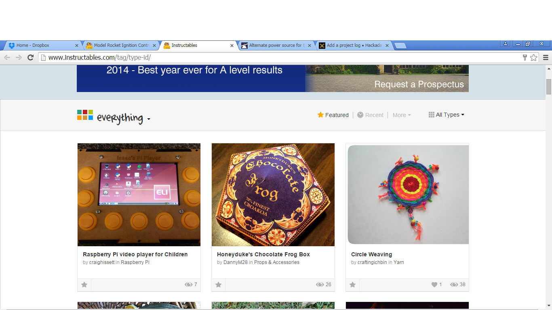The width and height of the screenshot is (552, 310).
Task: Click the page vertical scrollbar thumb
Action: click(549, 87)
